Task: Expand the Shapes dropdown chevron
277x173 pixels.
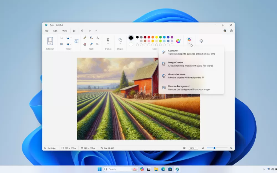Action: coord(120,44)
